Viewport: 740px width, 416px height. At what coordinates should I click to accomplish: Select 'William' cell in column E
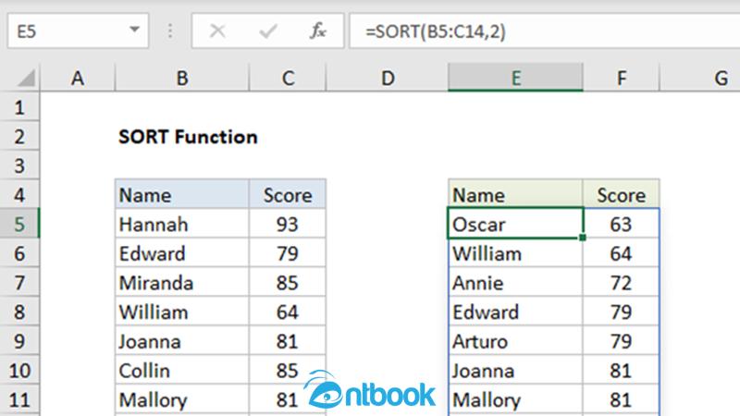(515, 253)
